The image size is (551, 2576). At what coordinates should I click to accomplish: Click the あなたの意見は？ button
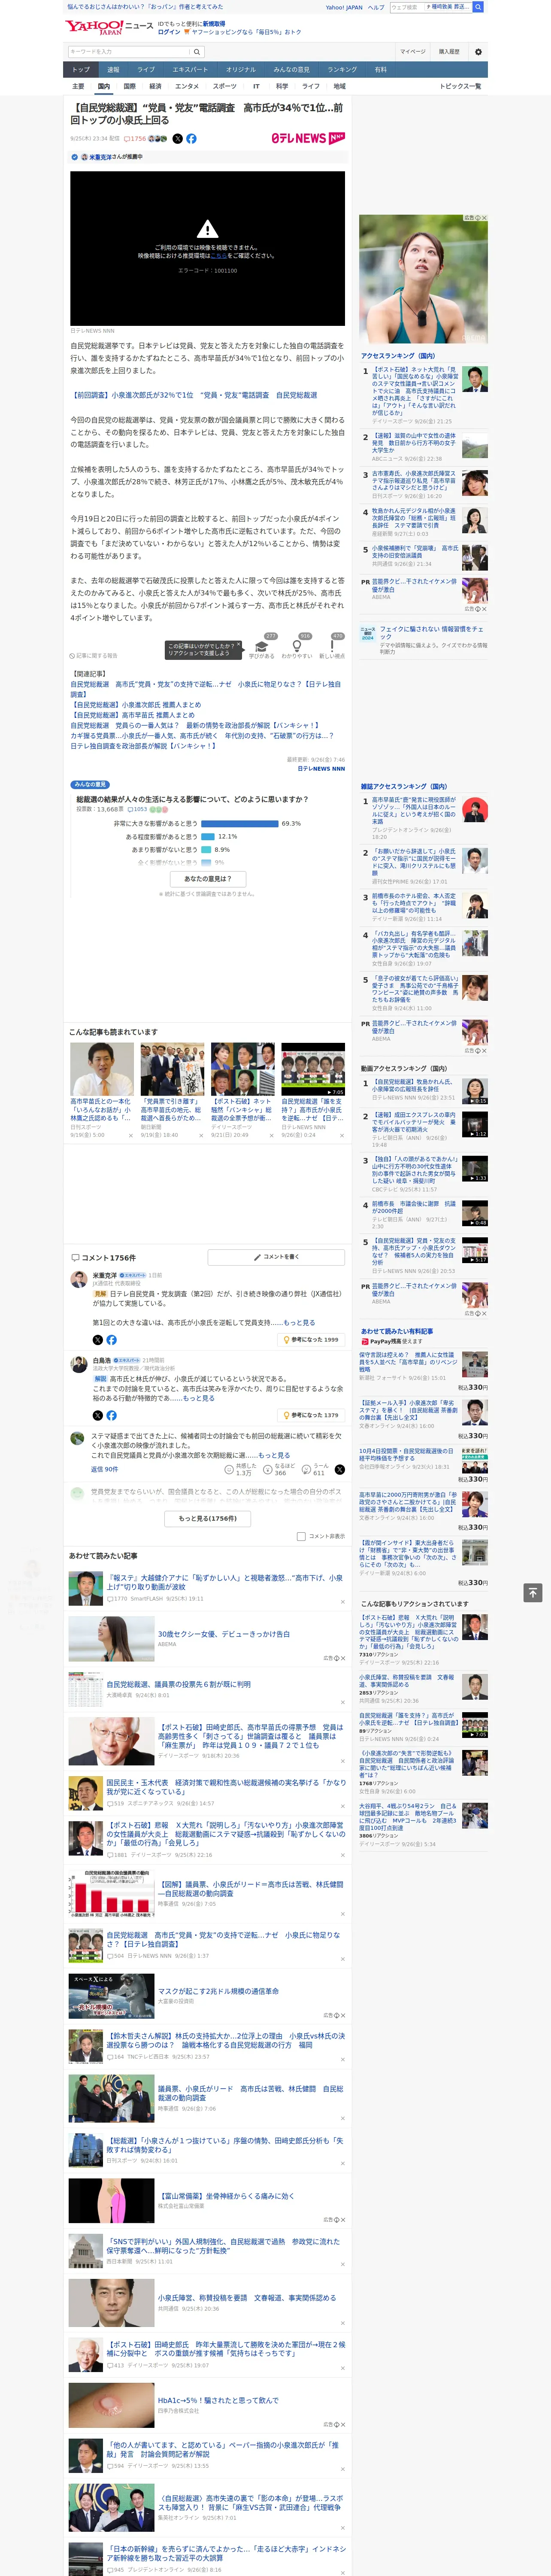pos(208,879)
